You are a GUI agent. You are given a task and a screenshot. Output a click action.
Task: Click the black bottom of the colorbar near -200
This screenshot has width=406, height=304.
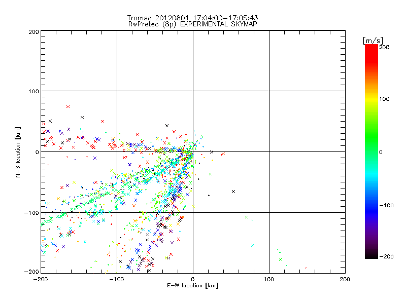tap(371, 256)
